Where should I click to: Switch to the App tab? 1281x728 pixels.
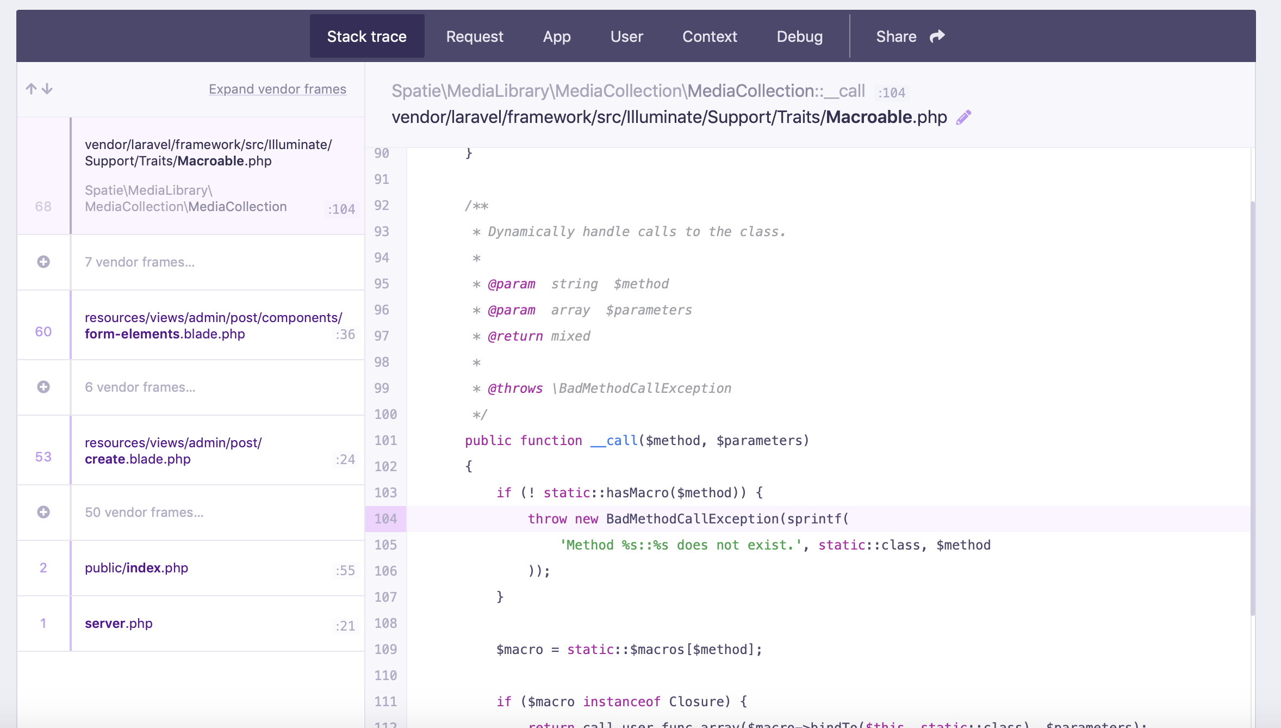coord(556,36)
